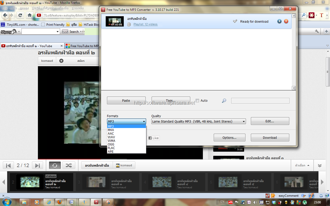Select playlist video number 3 thumbnail
Viewport: 330px width, 206px height.
pos(96,182)
